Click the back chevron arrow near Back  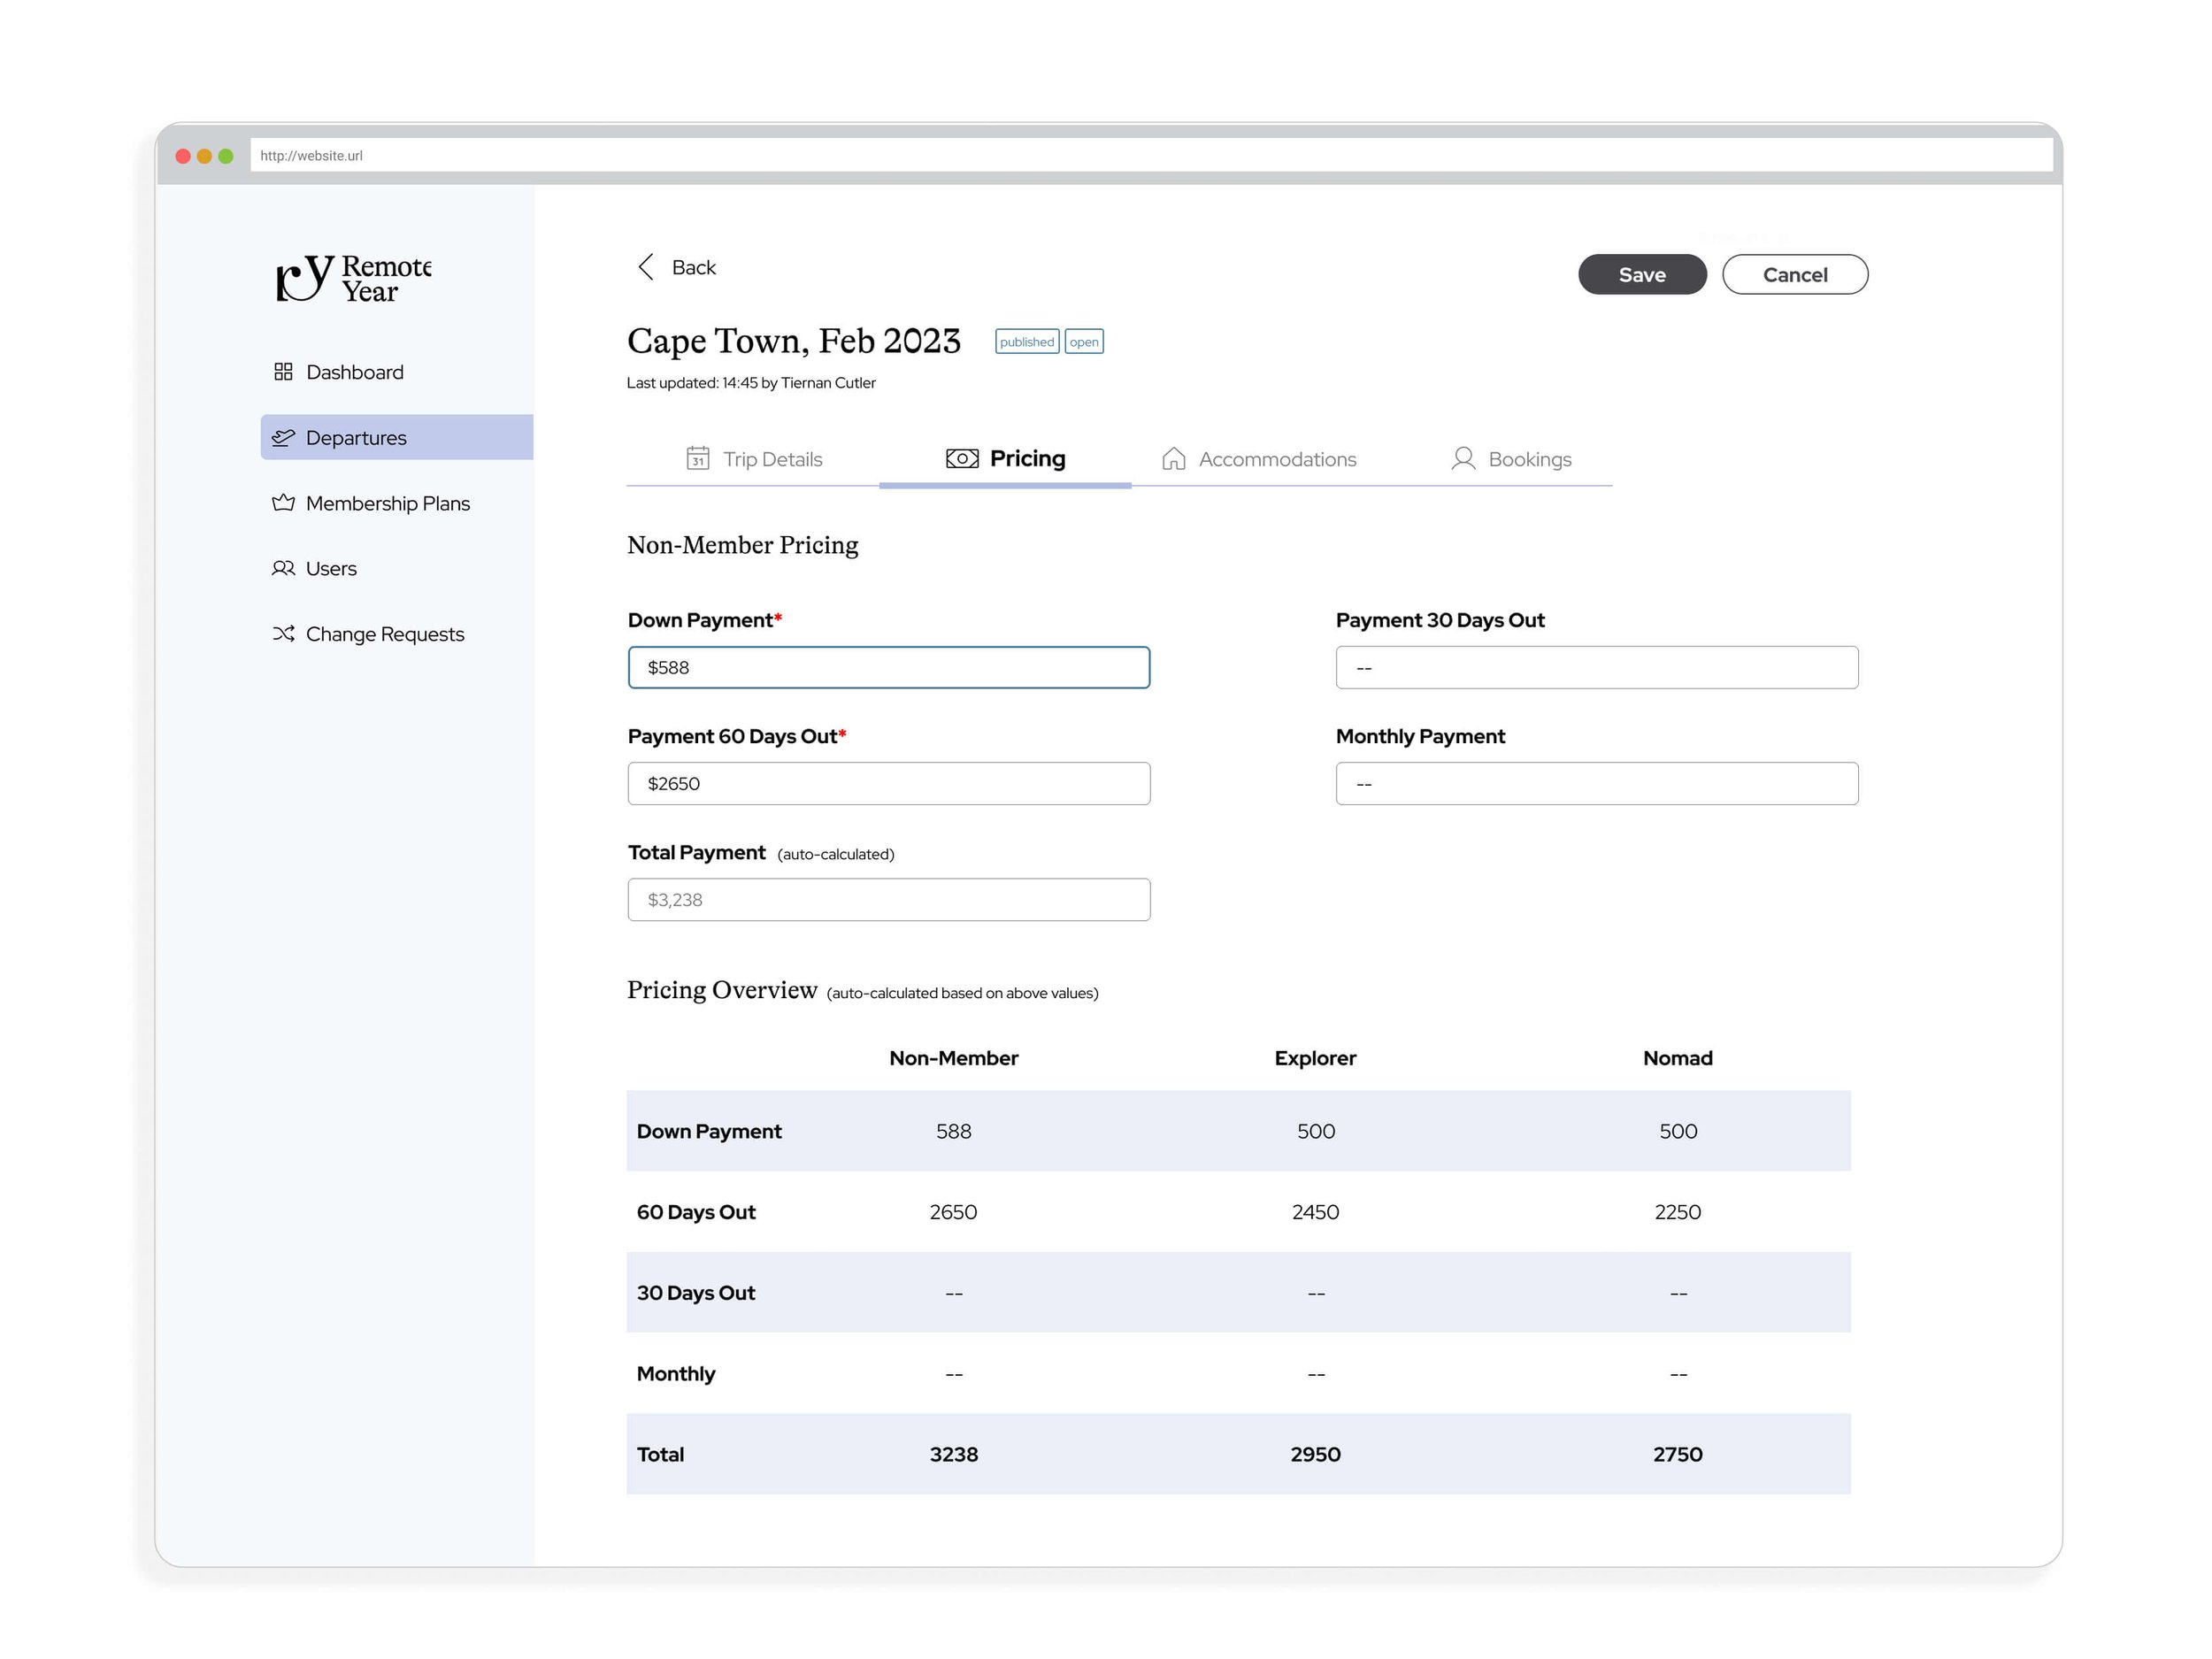pyautogui.click(x=646, y=267)
